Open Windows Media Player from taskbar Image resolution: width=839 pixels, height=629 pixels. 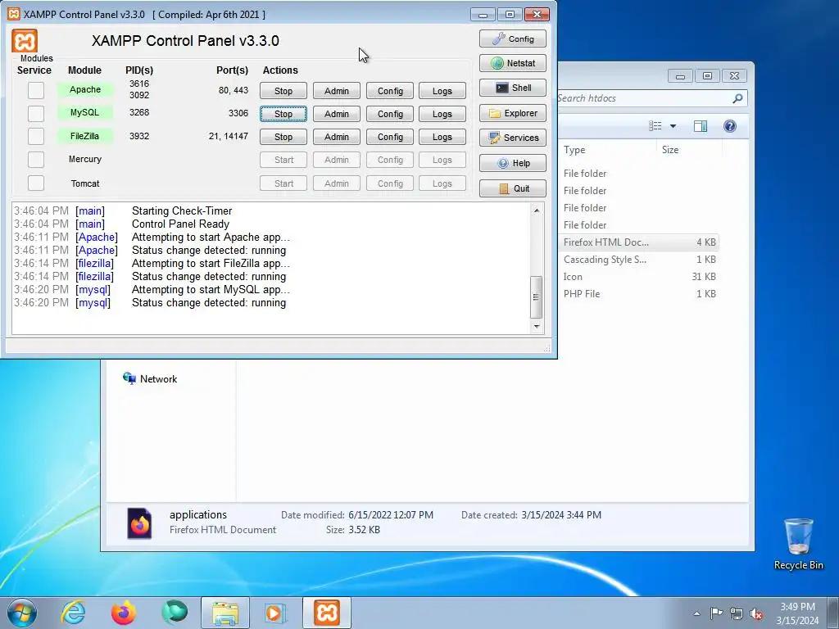coord(275,613)
